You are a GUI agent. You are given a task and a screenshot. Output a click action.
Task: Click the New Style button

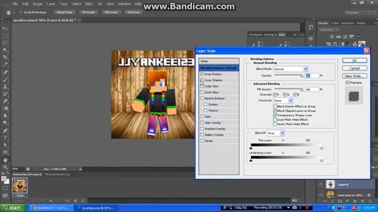354,76
